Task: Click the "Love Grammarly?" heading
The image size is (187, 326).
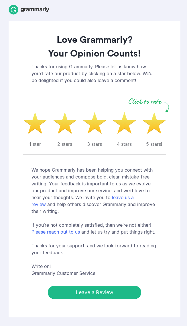Action: 95,40
